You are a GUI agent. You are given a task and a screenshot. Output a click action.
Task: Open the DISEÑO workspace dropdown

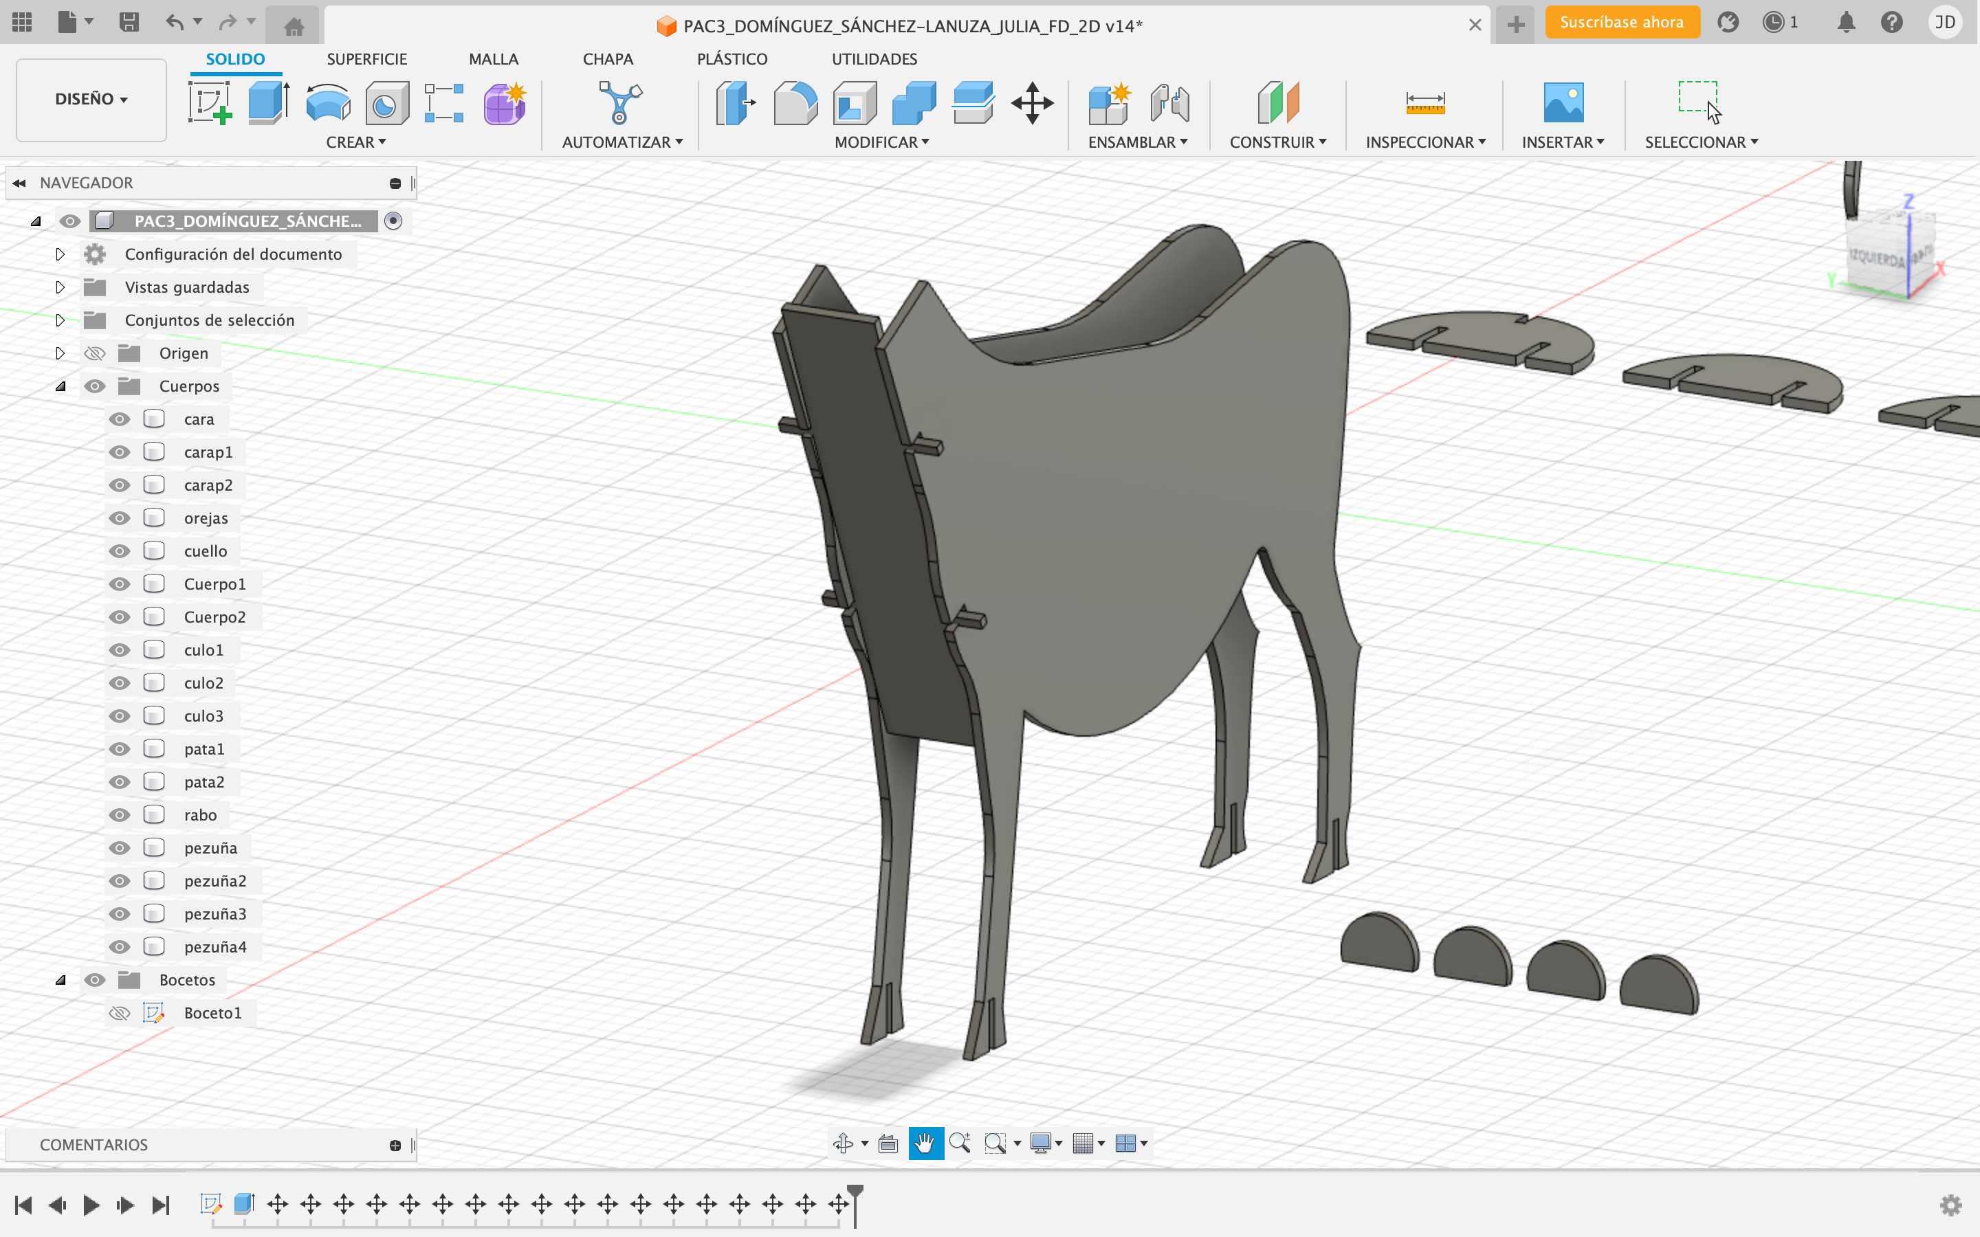pos(91,99)
